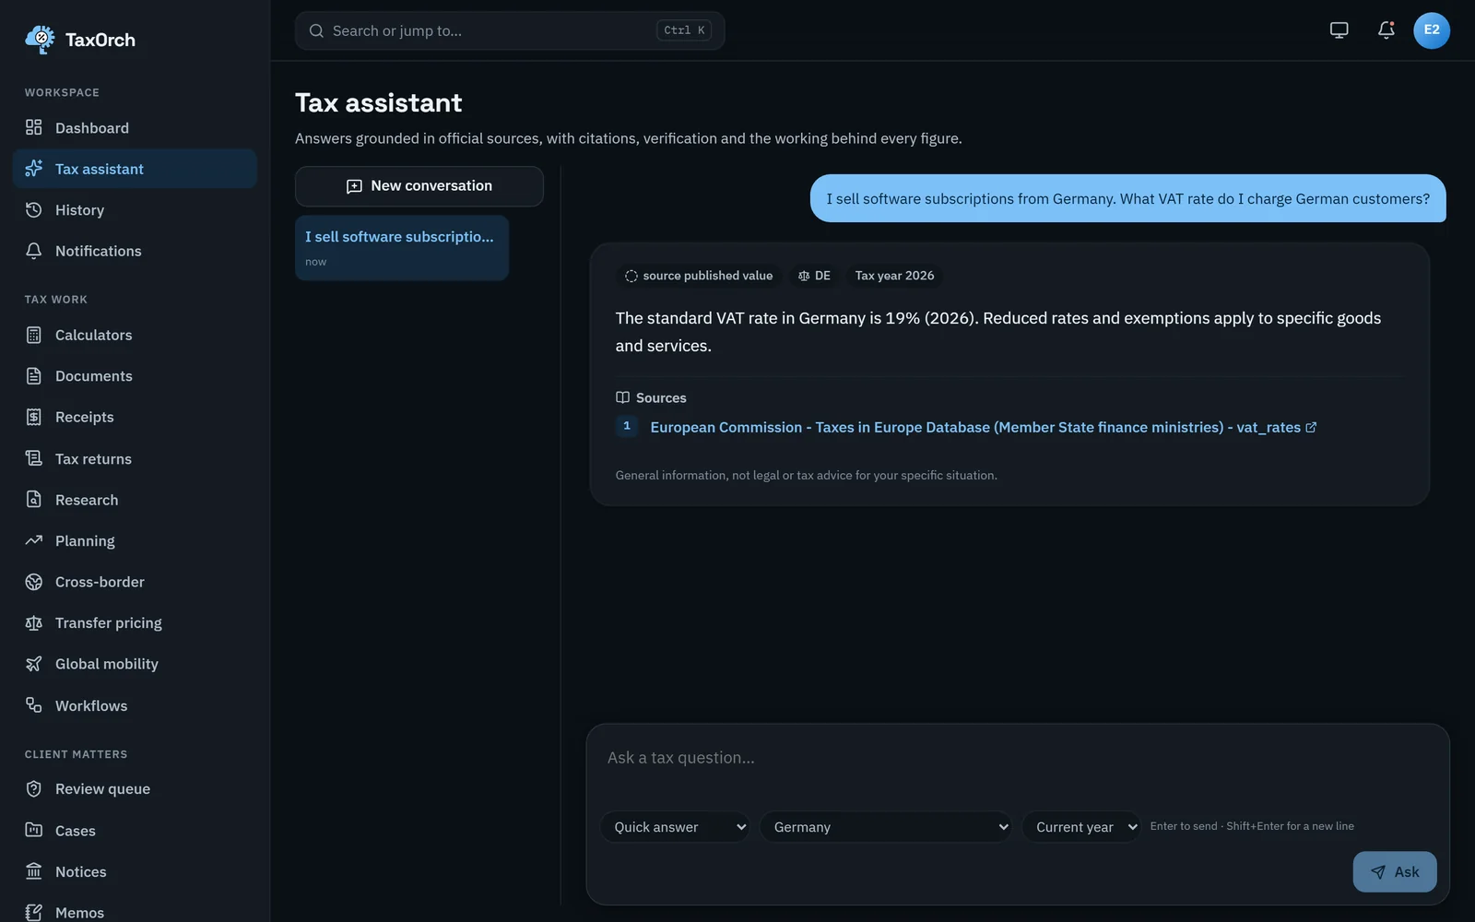
Task: Click the Ctrl K shortcut hint
Action: pyautogui.click(x=684, y=30)
